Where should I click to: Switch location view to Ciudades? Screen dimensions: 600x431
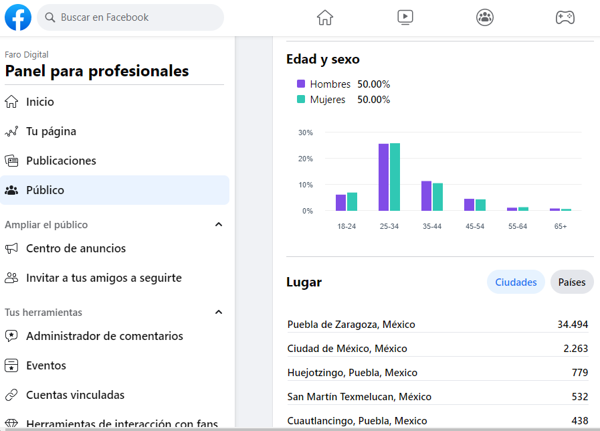(x=516, y=282)
